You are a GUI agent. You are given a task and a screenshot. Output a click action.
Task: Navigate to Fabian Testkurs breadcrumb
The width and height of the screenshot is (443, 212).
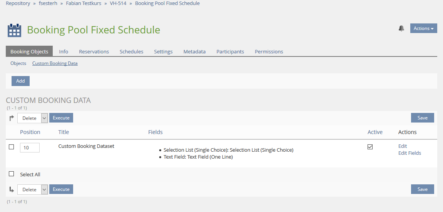[x=84, y=3]
